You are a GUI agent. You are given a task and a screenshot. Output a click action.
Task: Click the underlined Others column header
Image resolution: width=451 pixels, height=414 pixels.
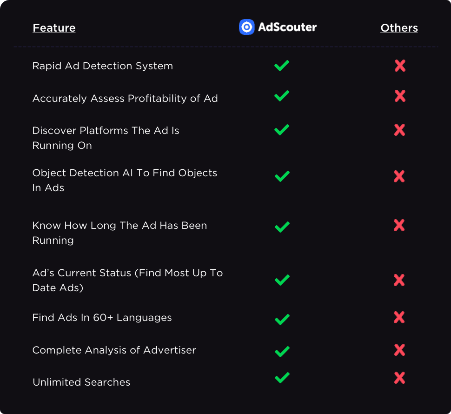[x=399, y=28]
